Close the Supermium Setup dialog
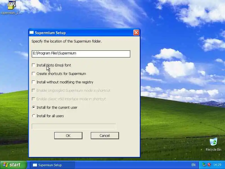 point(136,33)
